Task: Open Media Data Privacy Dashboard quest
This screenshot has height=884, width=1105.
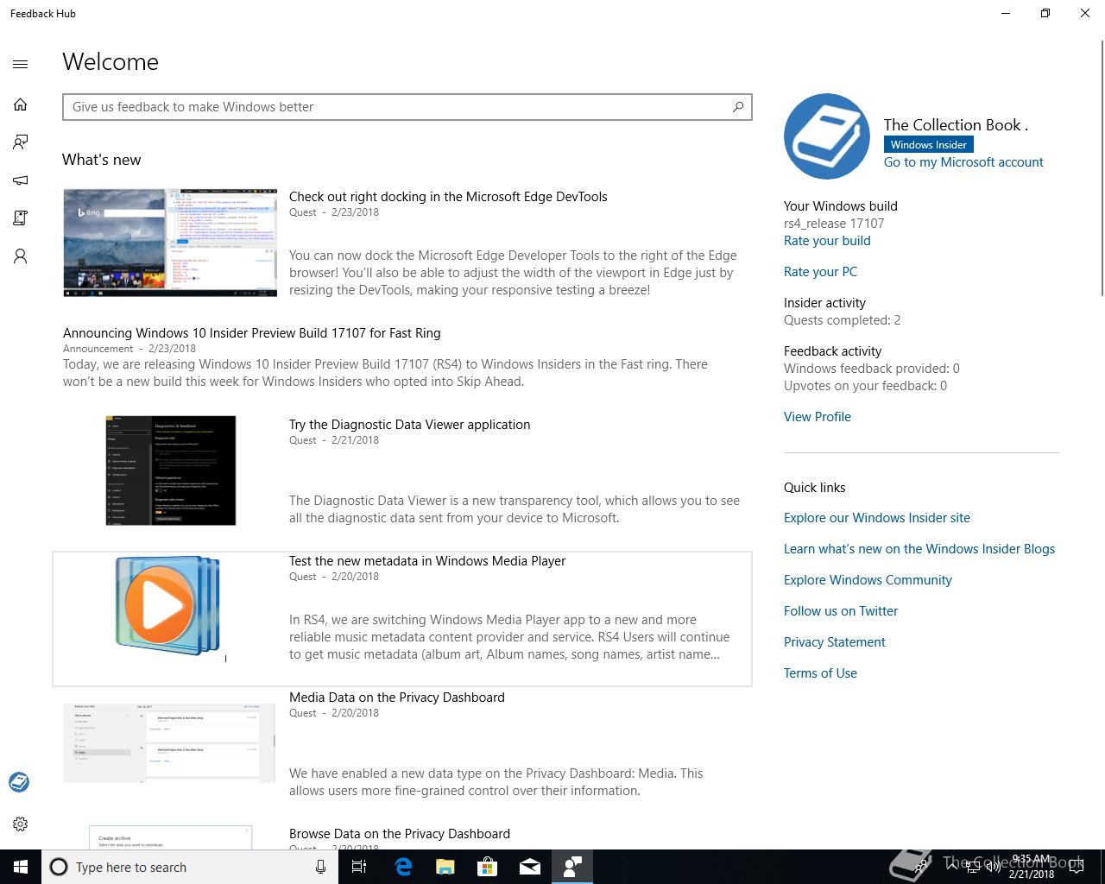Action: (x=397, y=698)
